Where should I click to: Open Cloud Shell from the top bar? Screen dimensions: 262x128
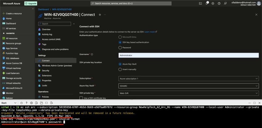coord(200,3)
